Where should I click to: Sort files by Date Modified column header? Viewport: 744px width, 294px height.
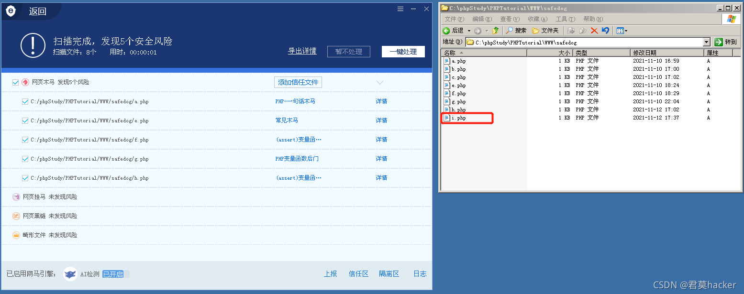click(x=668, y=53)
